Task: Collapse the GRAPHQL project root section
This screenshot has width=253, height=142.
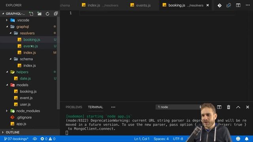Action: point(3,14)
